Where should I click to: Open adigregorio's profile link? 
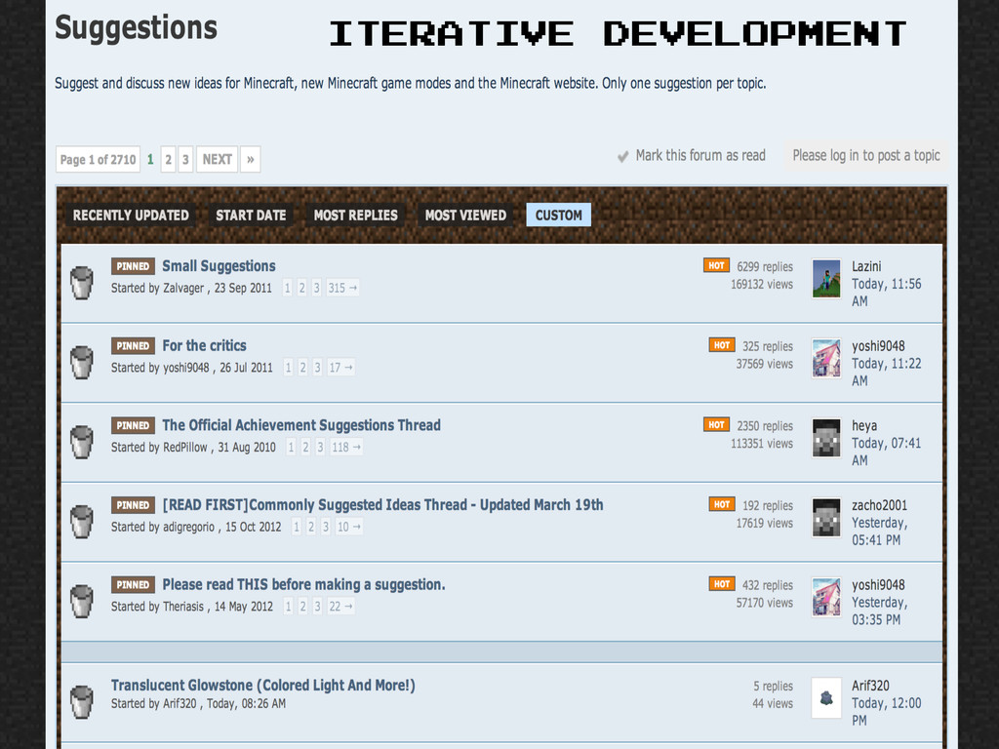[x=188, y=527]
